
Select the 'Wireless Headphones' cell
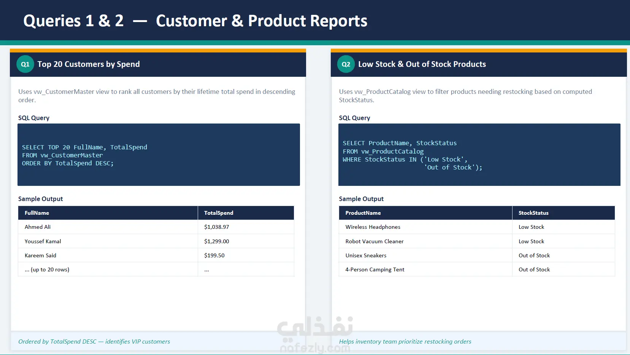click(x=425, y=227)
